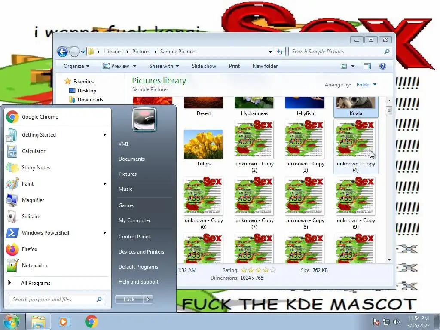This screenshot has width=440, height=330.
Task: Open Notepad++ from Start menu
Action: (x=58, y=266)
